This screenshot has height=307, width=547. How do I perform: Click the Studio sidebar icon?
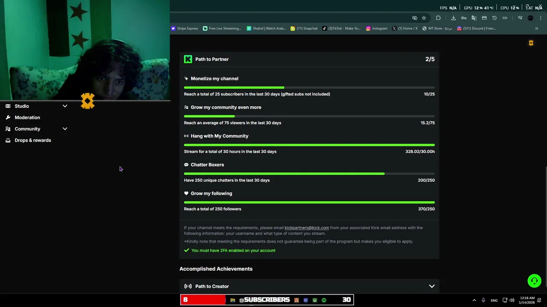click(x=8, y=106)
